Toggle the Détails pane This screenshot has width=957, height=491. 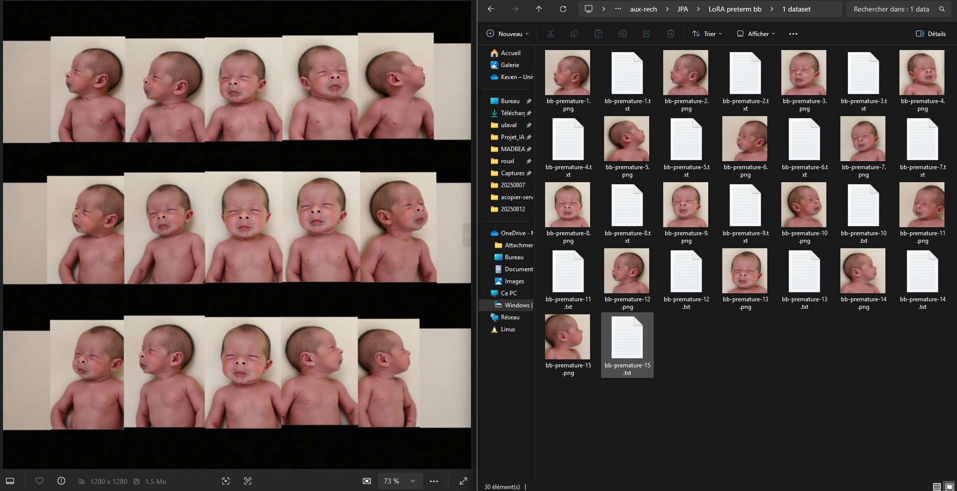(930, 34)
